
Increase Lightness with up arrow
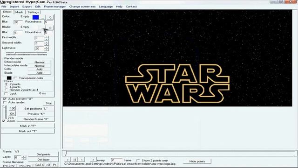click(47, 48)
